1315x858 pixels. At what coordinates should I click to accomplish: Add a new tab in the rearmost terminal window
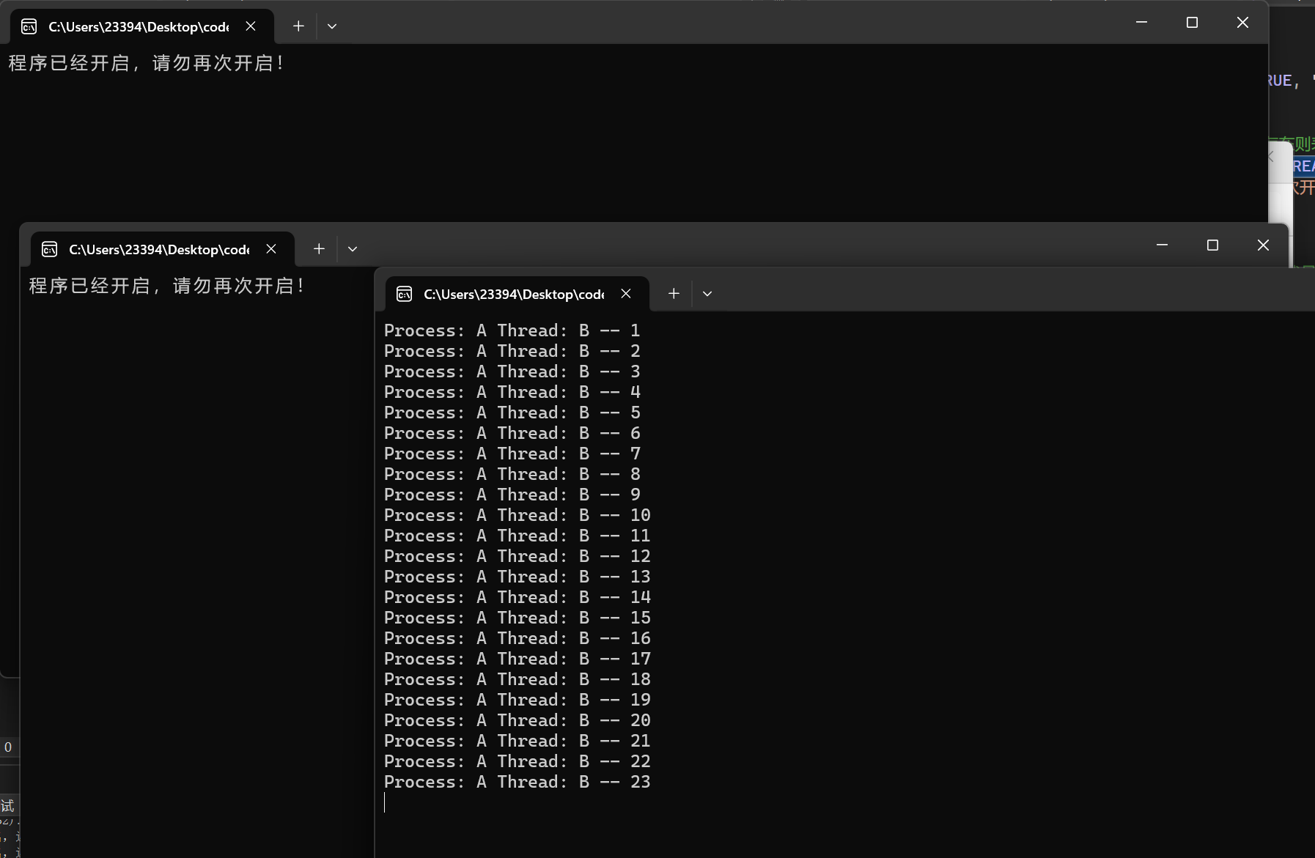tap(298, 26)
